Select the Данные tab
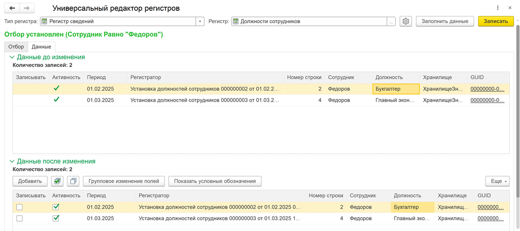 point(41,46)
